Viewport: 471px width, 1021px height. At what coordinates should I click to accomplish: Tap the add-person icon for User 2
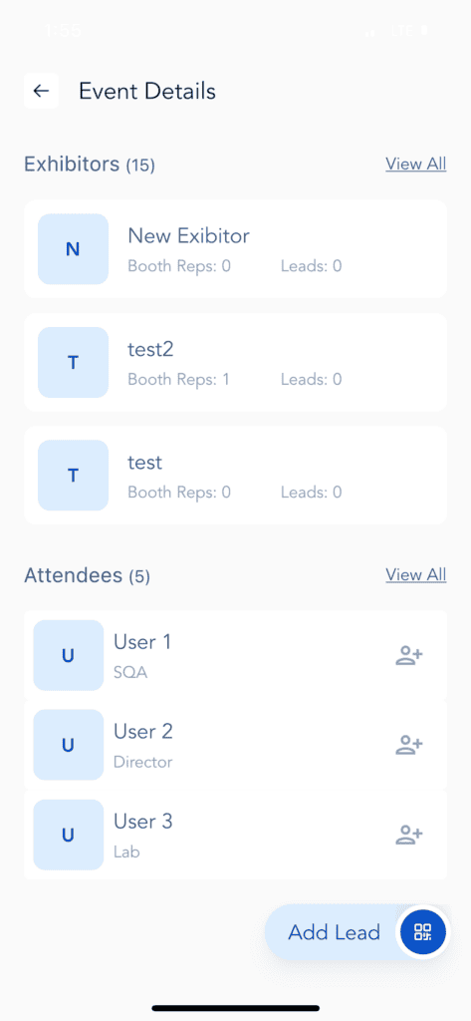pos(409,745)
